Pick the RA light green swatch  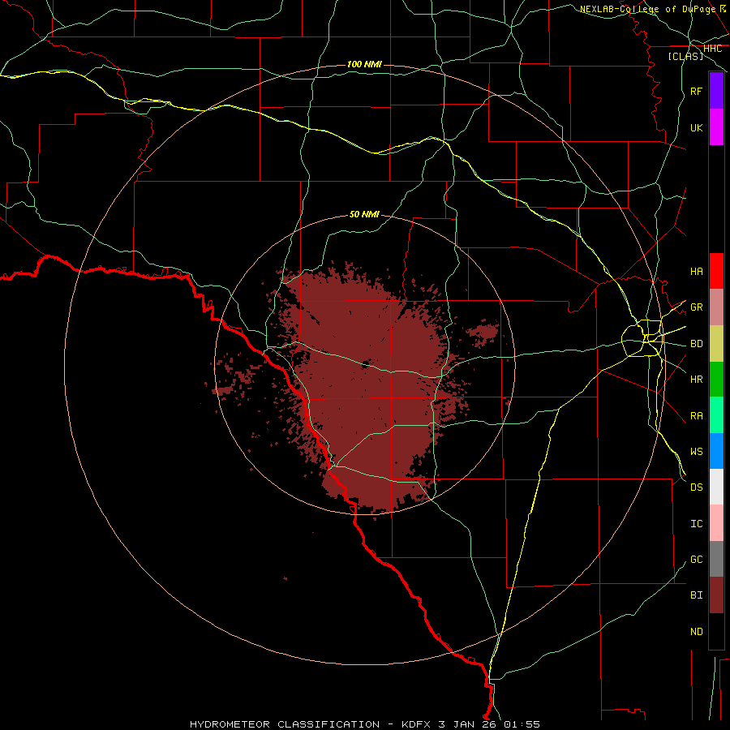pyautogui.click(x=716, y=414)
